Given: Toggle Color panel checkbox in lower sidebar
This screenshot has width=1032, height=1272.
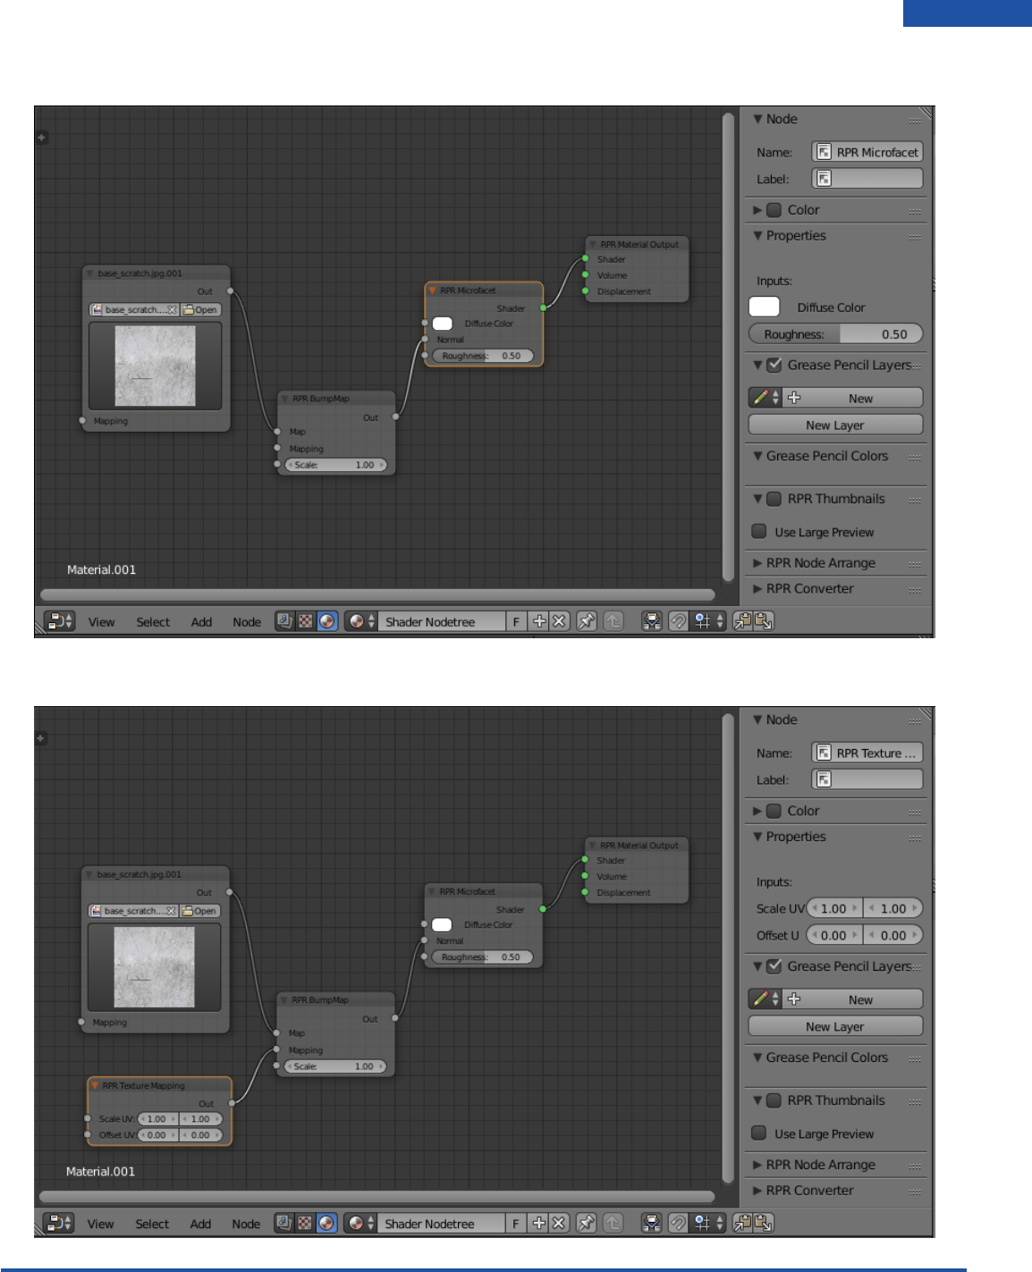Looking at the screenshot, I should pyautogui.click(x=774, y=811).
